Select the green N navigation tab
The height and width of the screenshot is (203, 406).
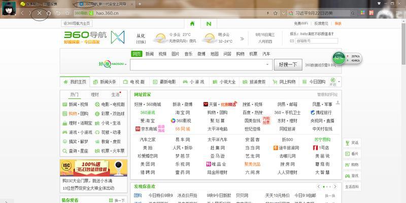(209, 24)
